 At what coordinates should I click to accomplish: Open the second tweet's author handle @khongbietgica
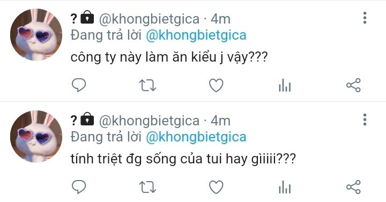[x=149, y=121]
